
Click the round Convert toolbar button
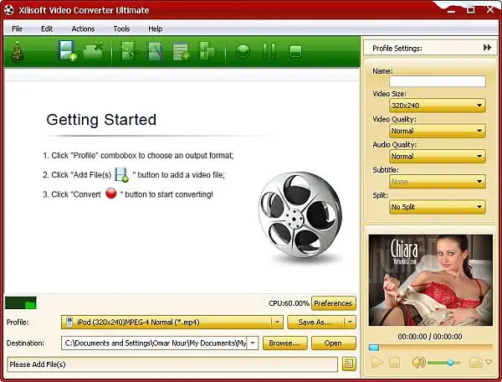click(243, 51)
